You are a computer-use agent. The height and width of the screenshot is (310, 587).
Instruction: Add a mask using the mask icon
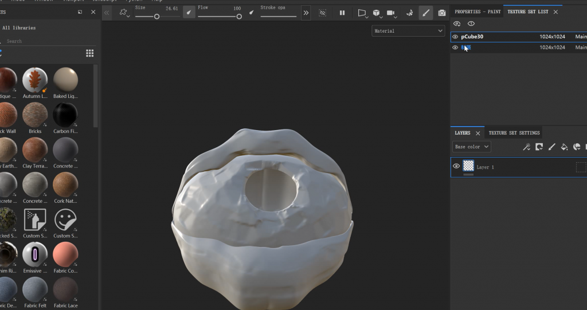[539, 147]
